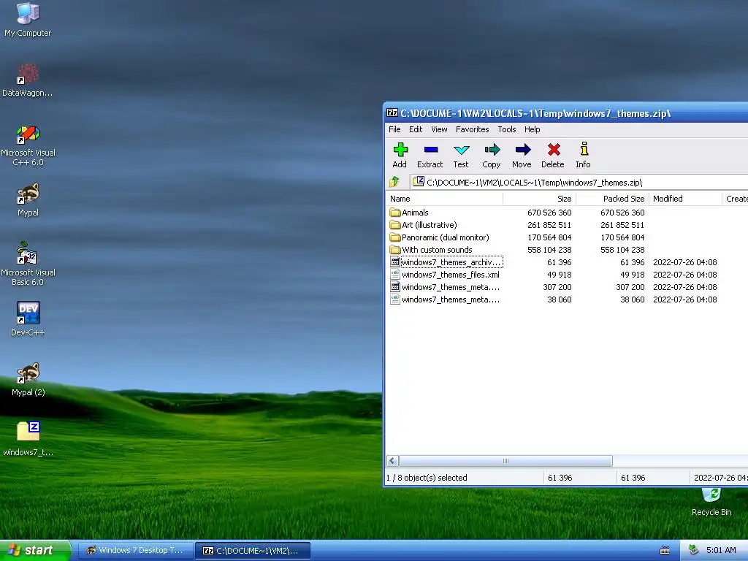This screenshot has width=748, height=561.
Task: Click the up-one-level folder icon
Action: [x=394, y=182]
